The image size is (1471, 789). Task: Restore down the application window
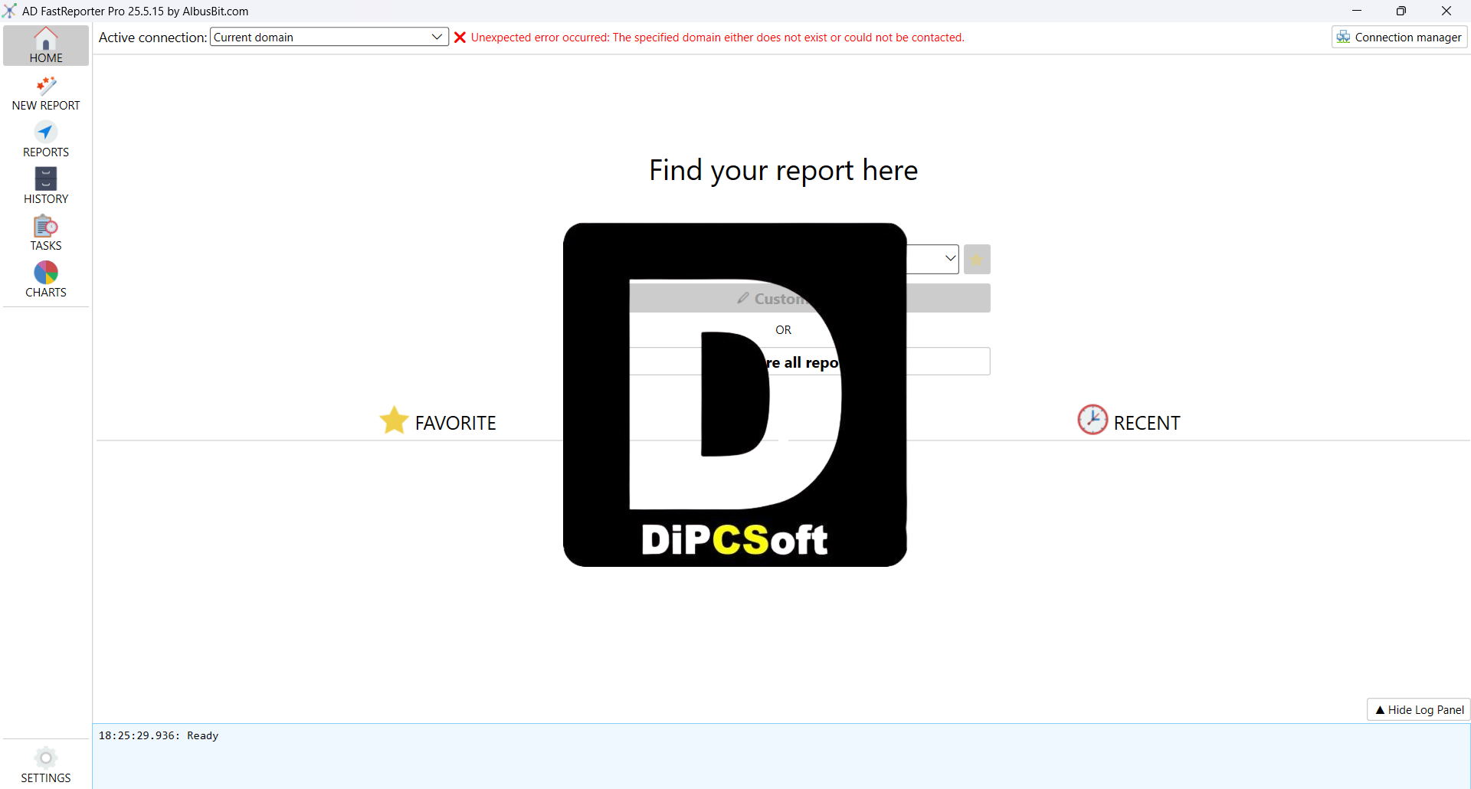1401,11
